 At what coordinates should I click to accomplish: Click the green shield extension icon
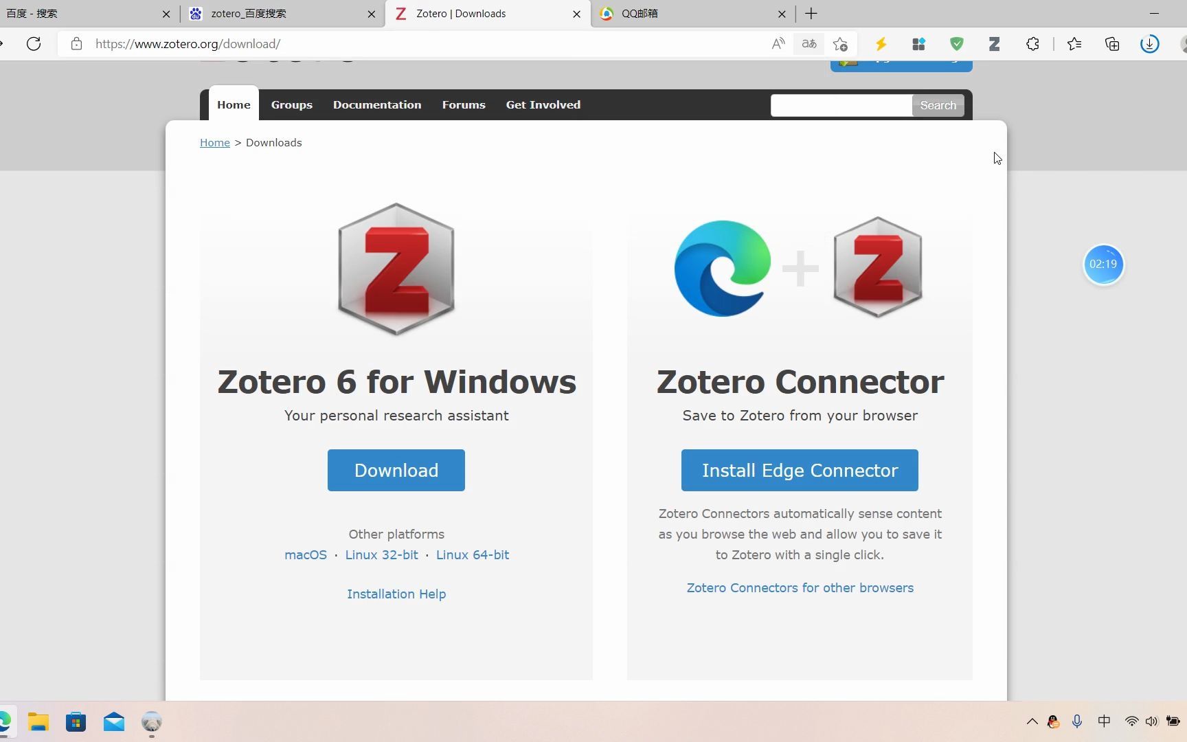956,44
